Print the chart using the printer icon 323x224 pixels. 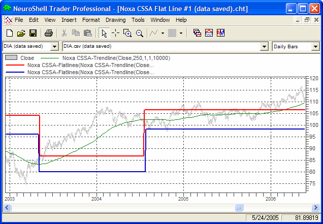[49, 33]
